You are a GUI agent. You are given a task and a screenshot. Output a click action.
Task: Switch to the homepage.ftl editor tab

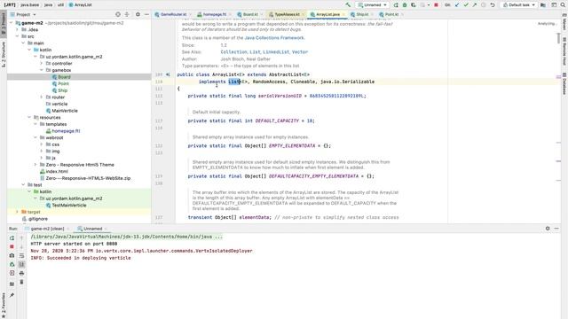coord(215,14)
